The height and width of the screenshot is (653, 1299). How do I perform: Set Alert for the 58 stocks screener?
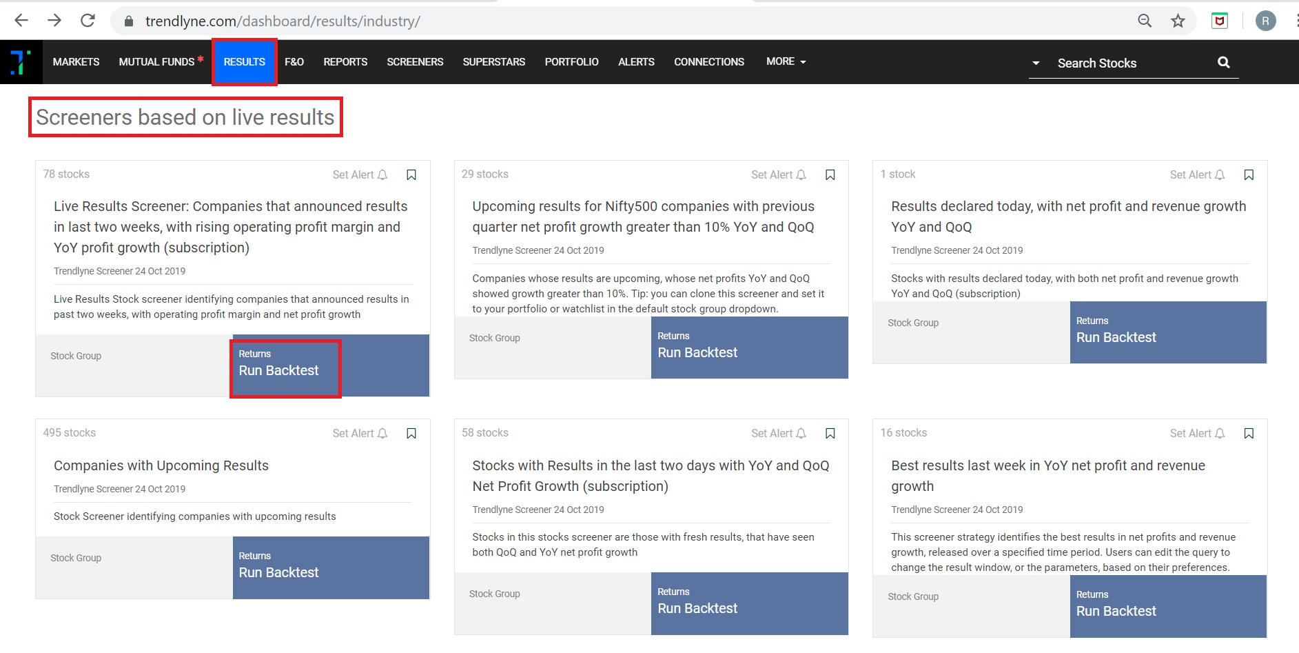coord(778,434)
